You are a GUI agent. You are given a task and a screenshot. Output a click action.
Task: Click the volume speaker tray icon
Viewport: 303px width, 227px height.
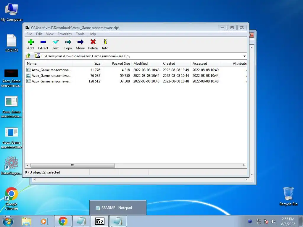(273, 221)
